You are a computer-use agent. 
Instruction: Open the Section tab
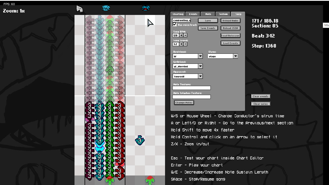223,14
